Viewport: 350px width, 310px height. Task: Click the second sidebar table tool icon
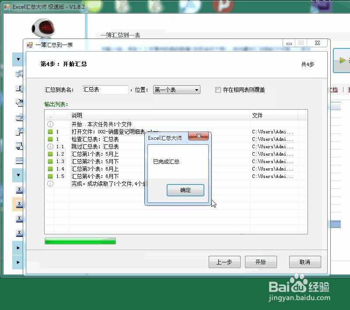pyautogui.click(x=19, y=88)
